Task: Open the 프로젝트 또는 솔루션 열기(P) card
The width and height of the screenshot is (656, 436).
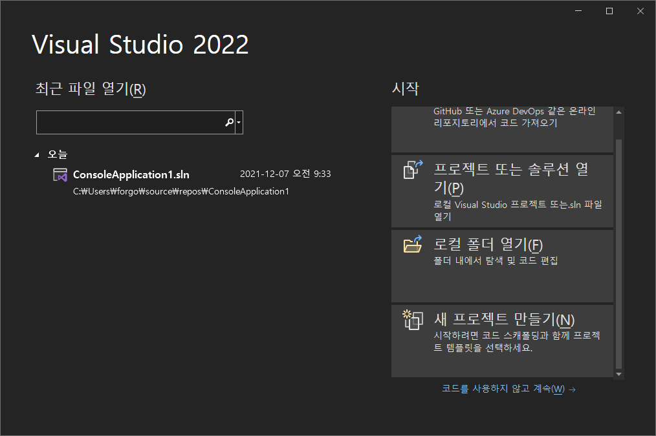Action: [x=502, y=191]
